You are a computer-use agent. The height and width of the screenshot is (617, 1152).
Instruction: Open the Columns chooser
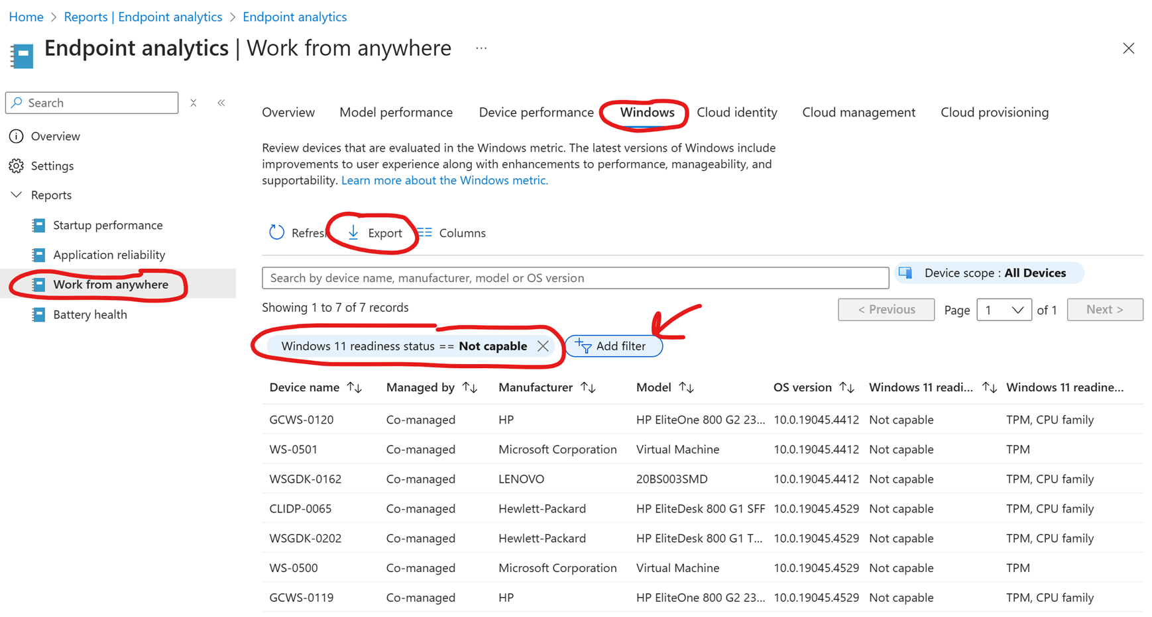tap(452, 233)
